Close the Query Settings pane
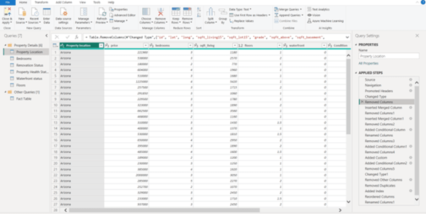The width and height of the screenshot is (426, 214). coord(417,36)
